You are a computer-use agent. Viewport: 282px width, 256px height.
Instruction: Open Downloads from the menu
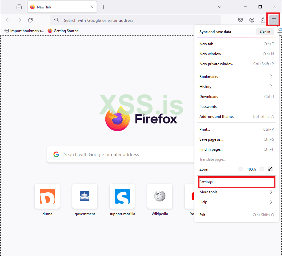pos(236,97)
